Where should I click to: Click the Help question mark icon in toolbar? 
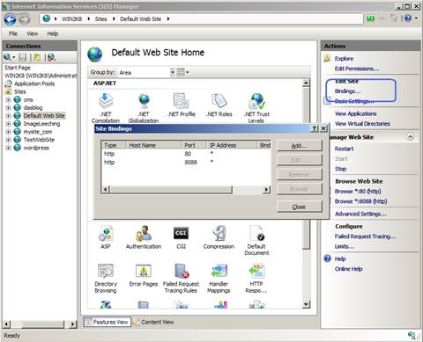pos(408,18)
